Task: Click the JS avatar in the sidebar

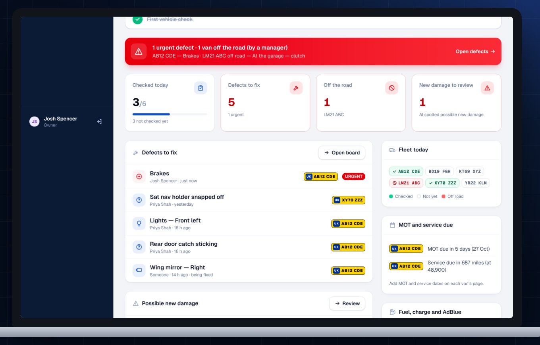Action: point(35,122)
